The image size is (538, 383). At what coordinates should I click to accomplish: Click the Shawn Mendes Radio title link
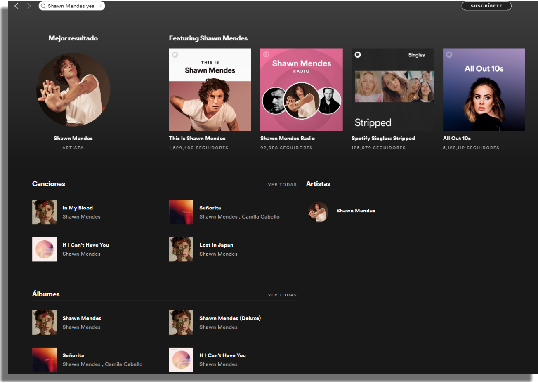coord(288,138)
